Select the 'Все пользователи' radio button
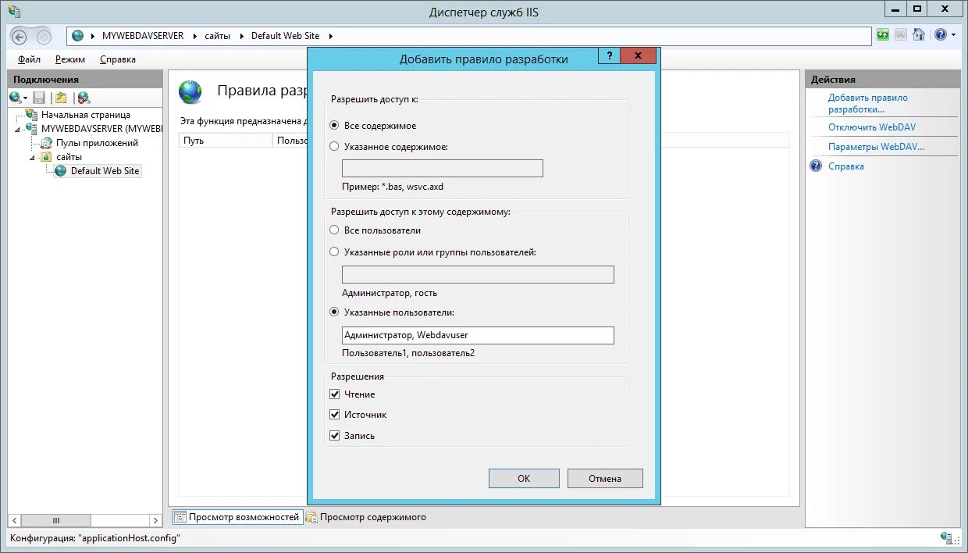The image size is (968, 553). click(335, 230)
